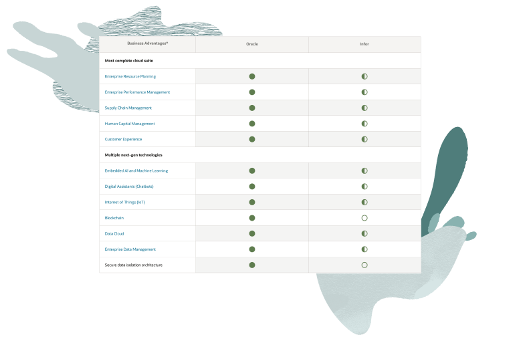This screenshot has height=343, width=531.
Task: Click Oracle full circle for Customer Experience
Action: pyautogui.click(x=252, y=139)
